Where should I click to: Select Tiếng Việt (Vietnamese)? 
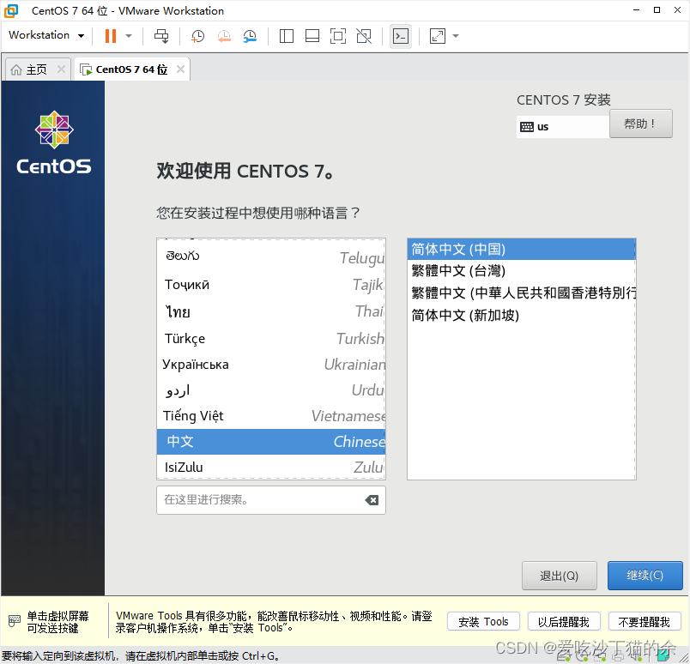[271, 416]
